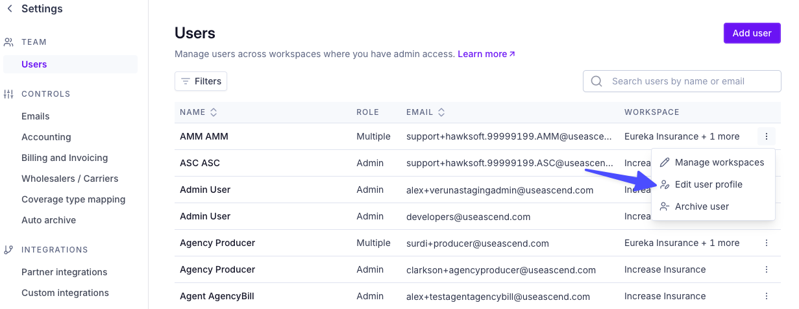
Task: Open the three-dot menu for AMM AMM
Action: pyautogui.click(x=767, y=136)
